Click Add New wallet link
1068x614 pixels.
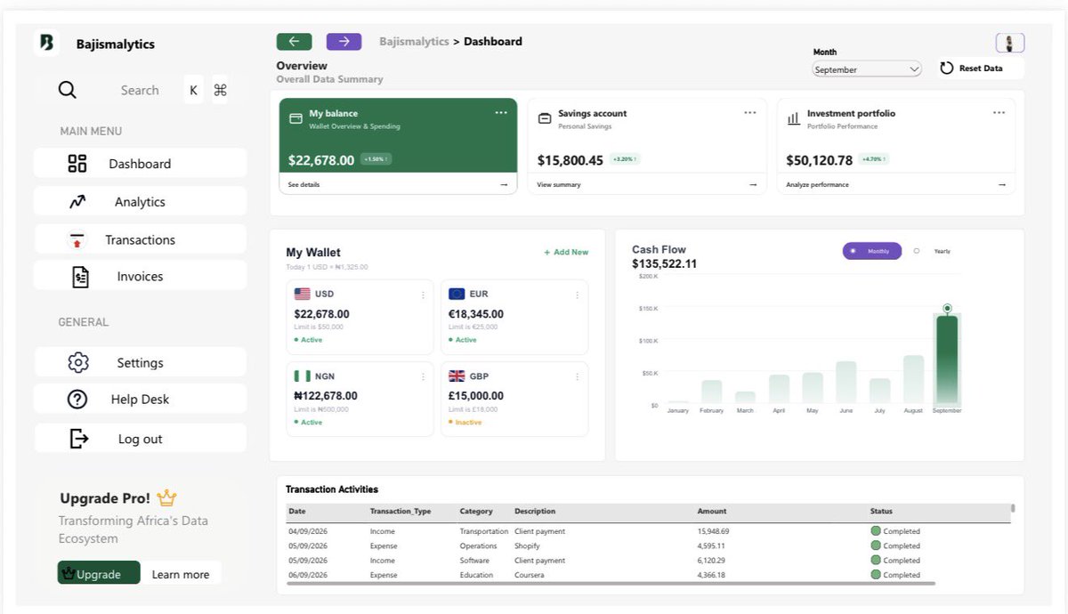566,253
